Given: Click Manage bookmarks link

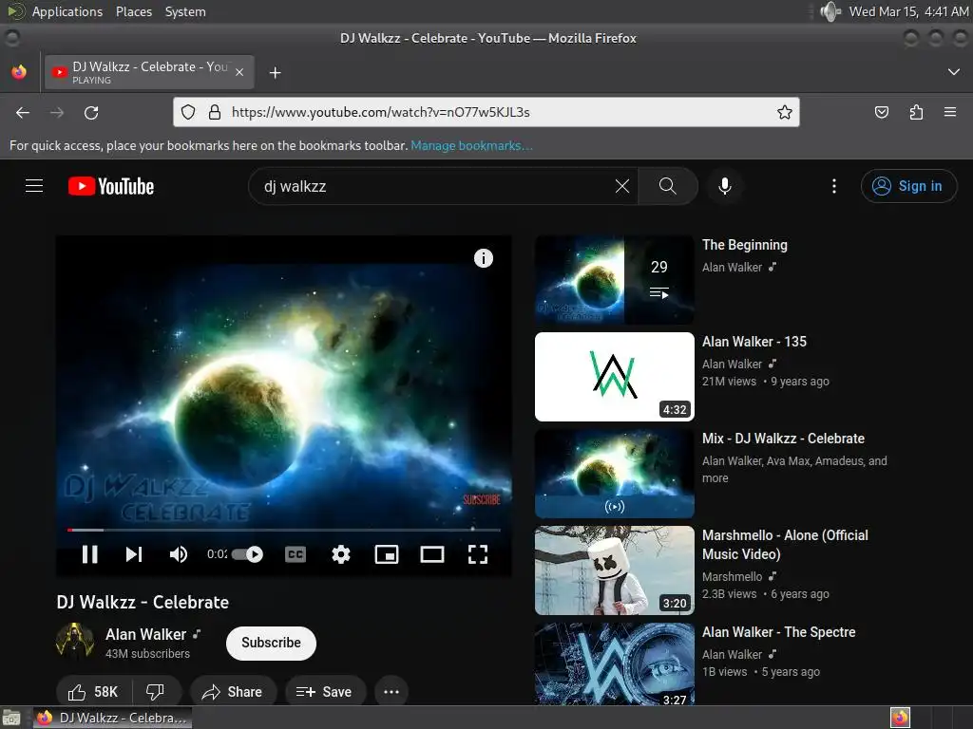Looking at the screenshot, I should 471,145.
